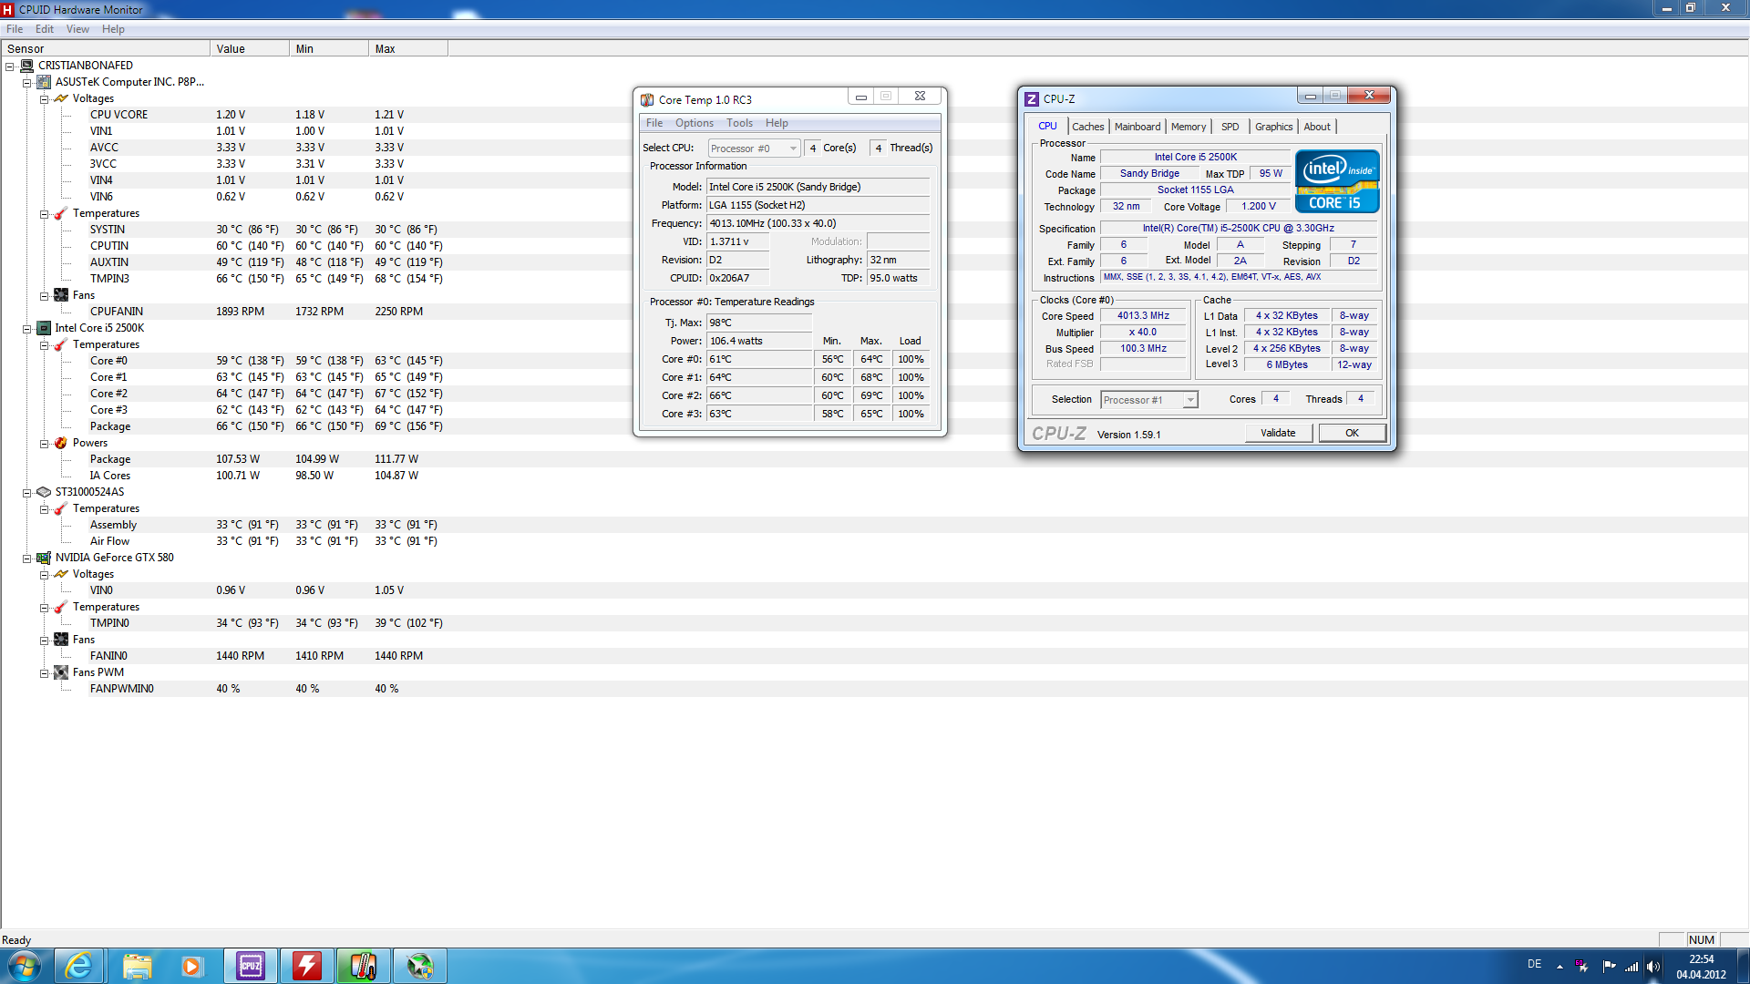Click the OK button in CPU-Z

1352,434
